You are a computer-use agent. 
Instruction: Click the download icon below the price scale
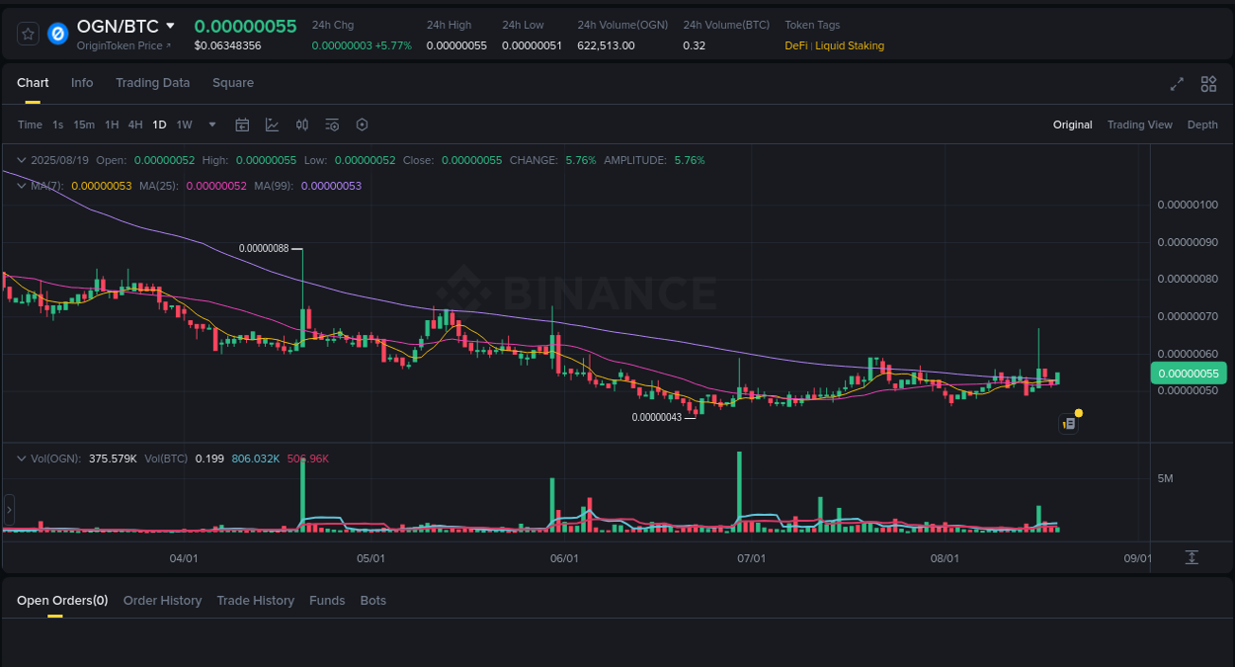pos(1192,557)
